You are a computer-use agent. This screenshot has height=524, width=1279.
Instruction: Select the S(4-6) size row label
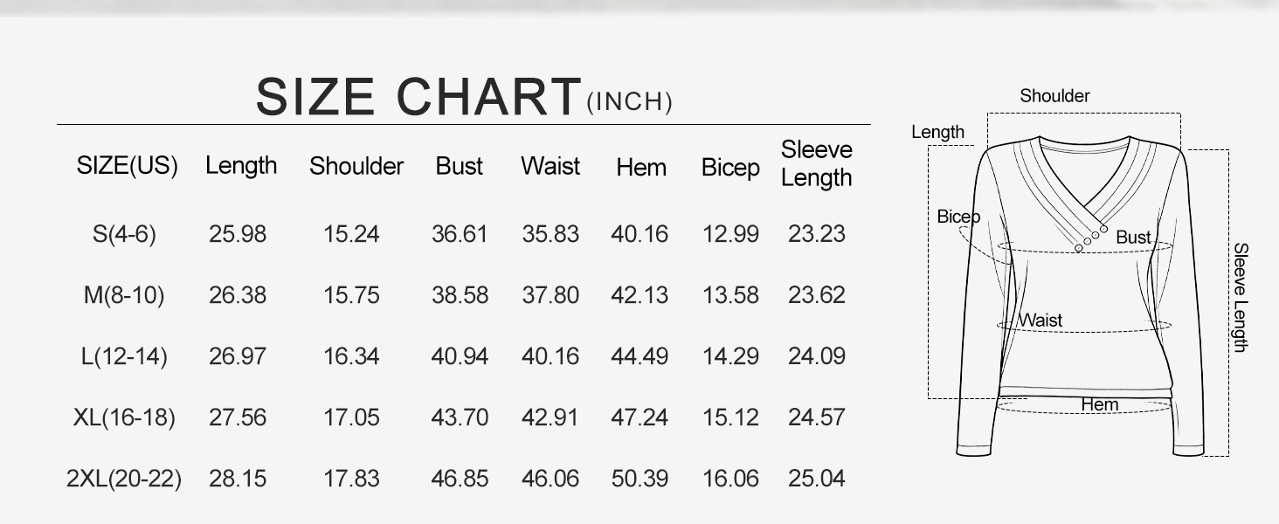(x=124, y=234)
